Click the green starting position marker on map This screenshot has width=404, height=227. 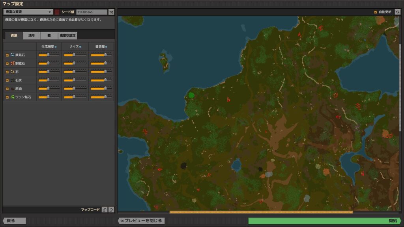191,95
